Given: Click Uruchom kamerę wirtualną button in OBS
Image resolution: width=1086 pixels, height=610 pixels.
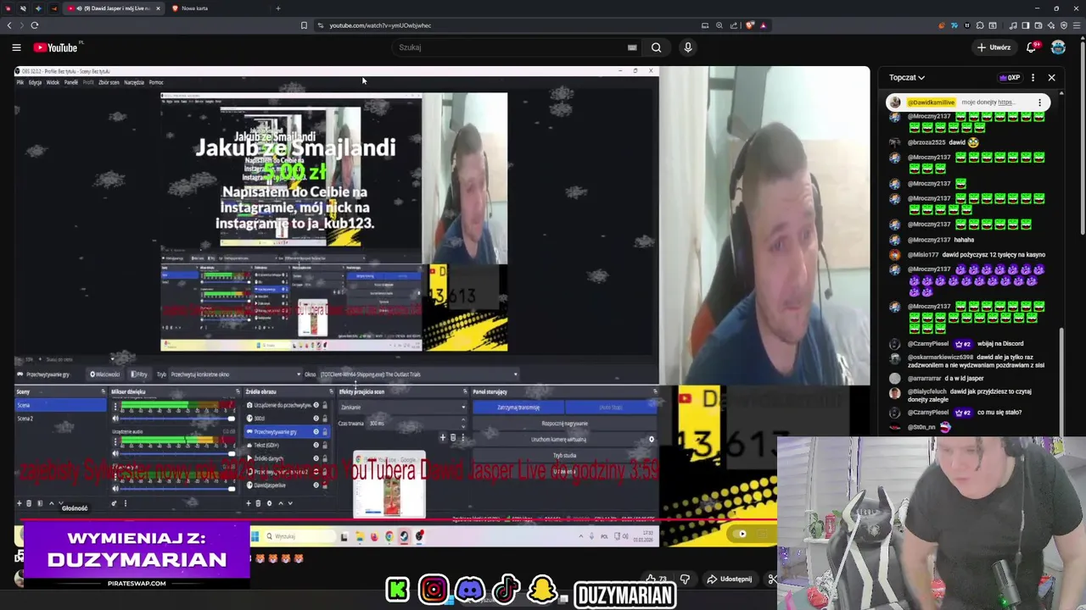Looking at the screenshot, I should (x=558, y=440).
